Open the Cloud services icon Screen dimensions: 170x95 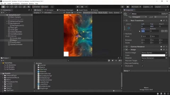128,7
